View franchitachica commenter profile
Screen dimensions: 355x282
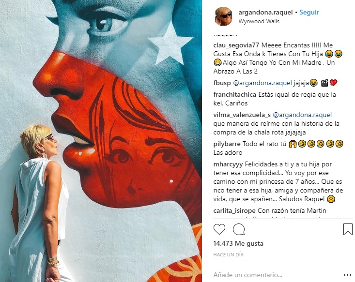pos(235,94)
